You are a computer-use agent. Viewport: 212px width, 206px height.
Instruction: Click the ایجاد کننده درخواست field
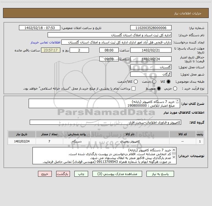pyautogui.click(x=116, y=42)
